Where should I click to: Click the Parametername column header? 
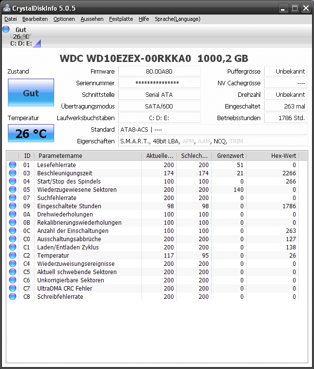(x=88, y=156)
